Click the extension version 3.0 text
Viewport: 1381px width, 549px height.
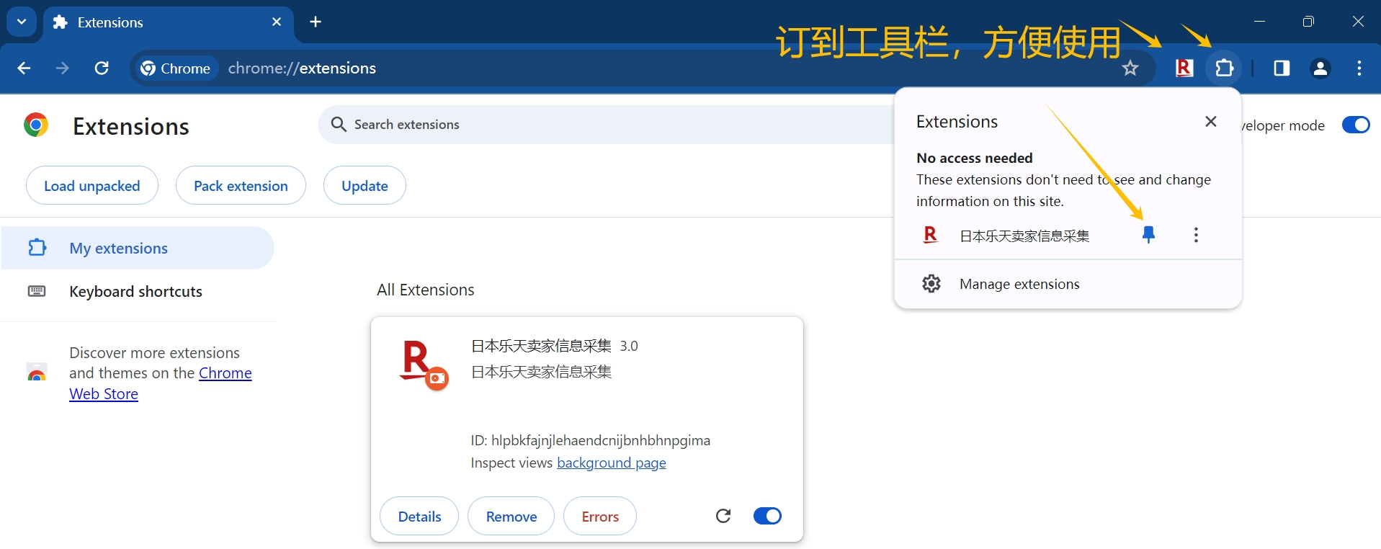point(629,346)
